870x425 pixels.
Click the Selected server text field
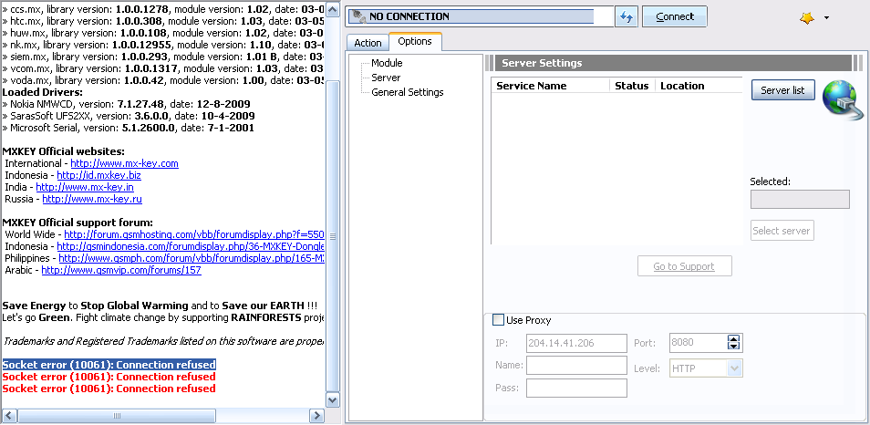(x=800, y=199)
